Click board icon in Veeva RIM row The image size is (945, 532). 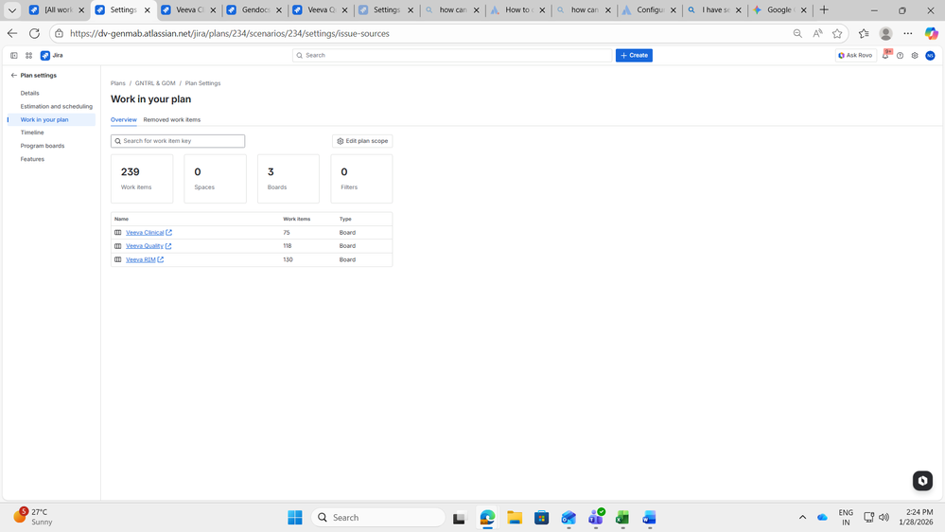click(x=118, y=260)
